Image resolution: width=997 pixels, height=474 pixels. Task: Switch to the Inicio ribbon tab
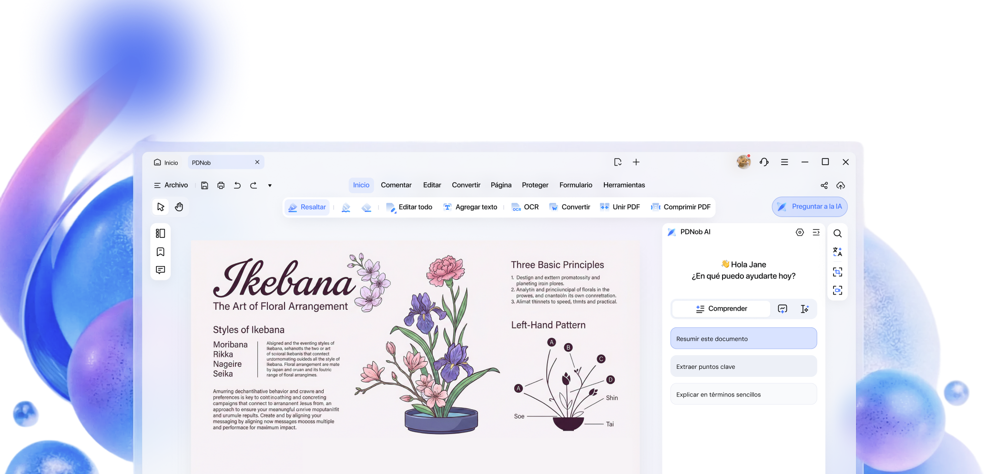pyautogui.click(x=361, y=185)
